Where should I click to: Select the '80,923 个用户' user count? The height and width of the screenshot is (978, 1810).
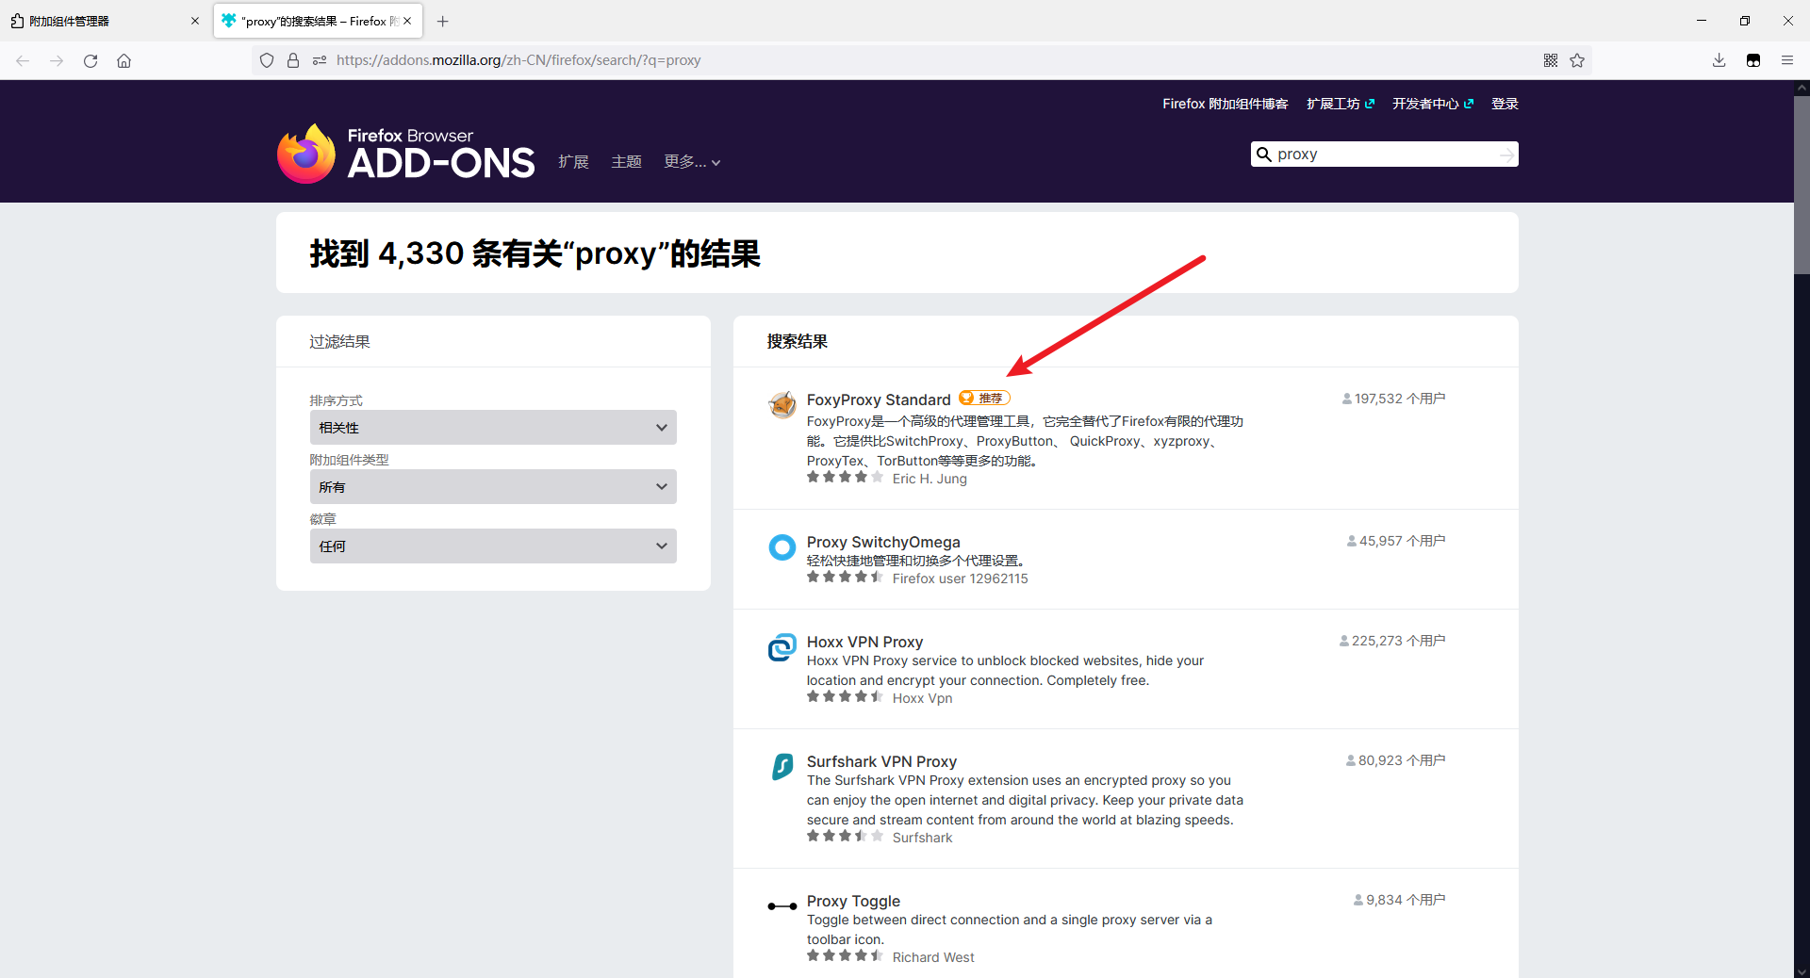coord(1396,760)
